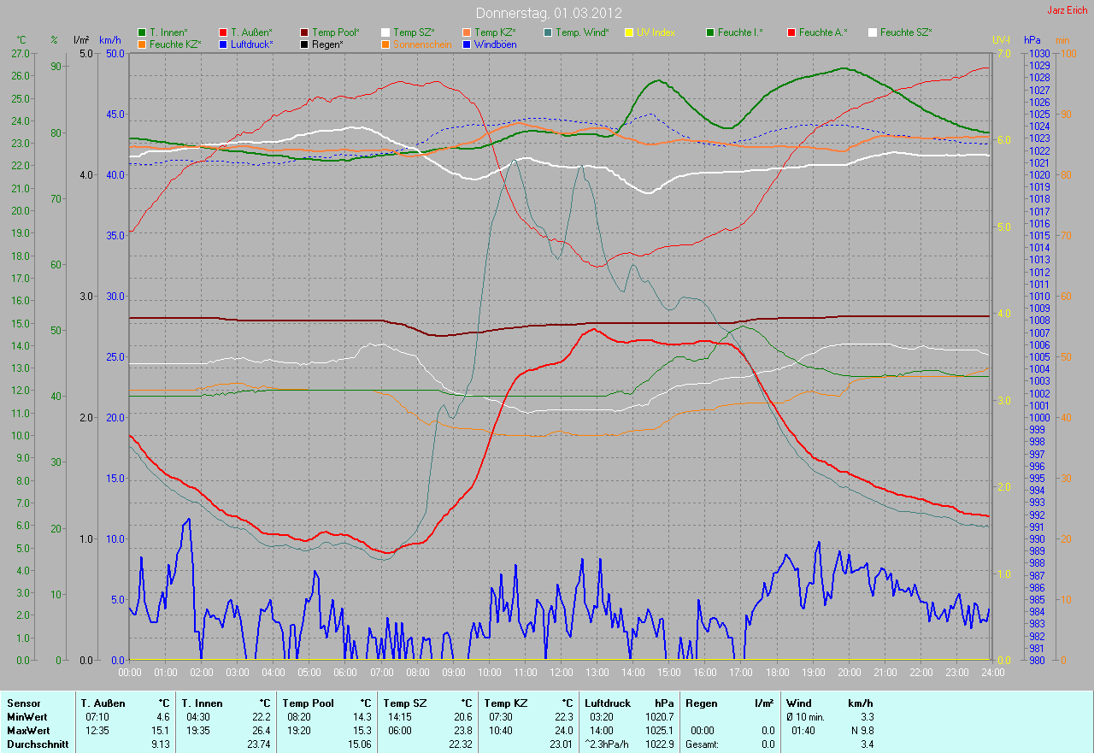Click the yellow UV Index legend swatch
Image resolution: width=1094 pixels, height=753 pixels.
(629, 32)
